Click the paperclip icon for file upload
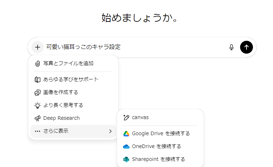Screen dimensions: 273x167 pos(38,64)
